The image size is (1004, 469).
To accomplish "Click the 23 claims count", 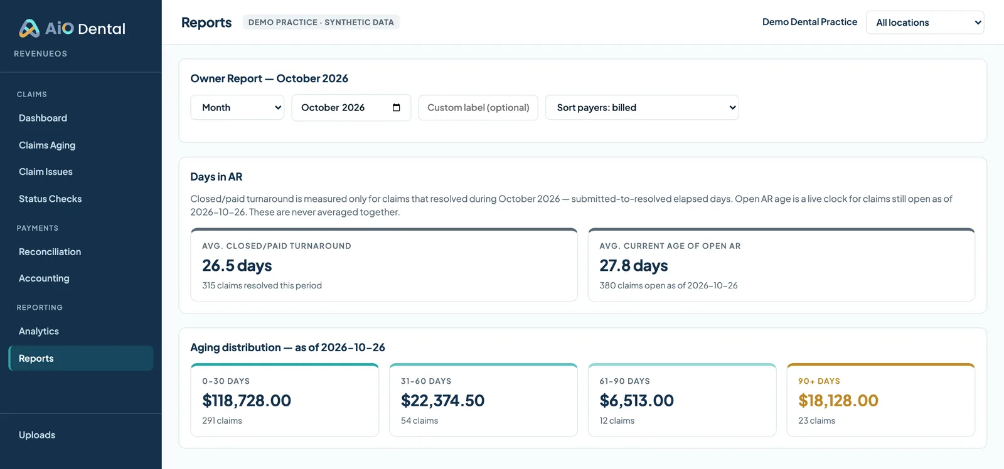I will [816, 421].
